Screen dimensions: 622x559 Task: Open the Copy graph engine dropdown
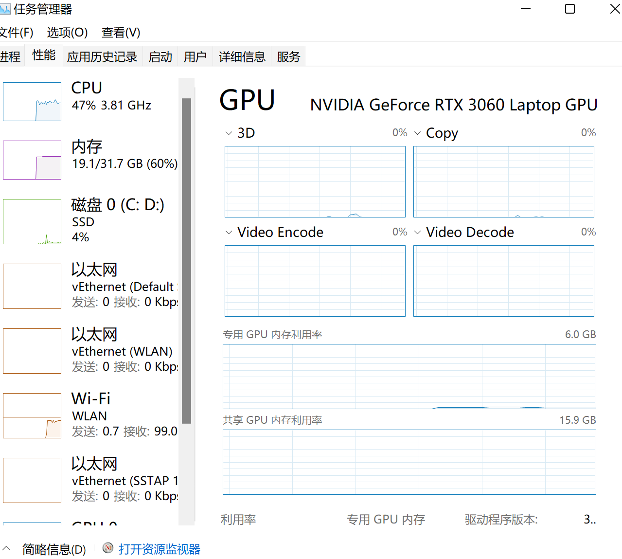[x=418, y=133]
